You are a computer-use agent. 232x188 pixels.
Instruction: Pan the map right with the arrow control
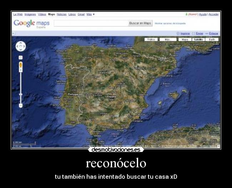click(24, 46)
